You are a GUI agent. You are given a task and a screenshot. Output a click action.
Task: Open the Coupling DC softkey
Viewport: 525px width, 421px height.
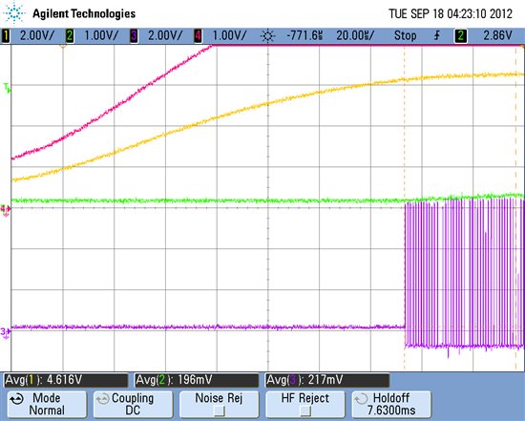tap(133, 404)
